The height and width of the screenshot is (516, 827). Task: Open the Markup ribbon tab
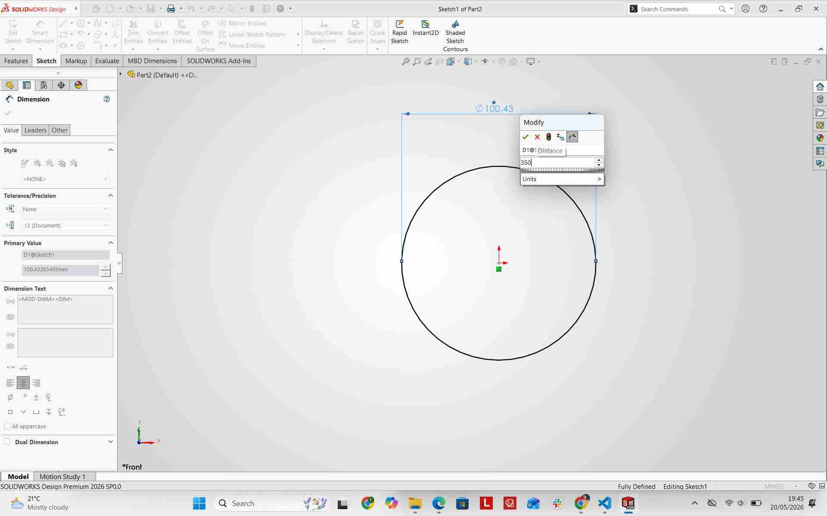pos(76,61)
